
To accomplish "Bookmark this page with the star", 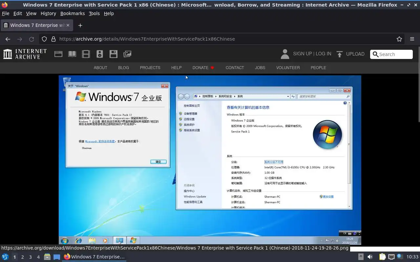I will point(399,39).
